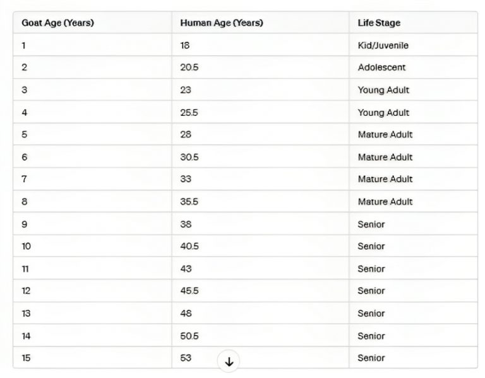The image size is (485, 378).
Task: Click the Mature Adult cell for goat age 7
Action: pyautogui.click(x=413, y=179)
